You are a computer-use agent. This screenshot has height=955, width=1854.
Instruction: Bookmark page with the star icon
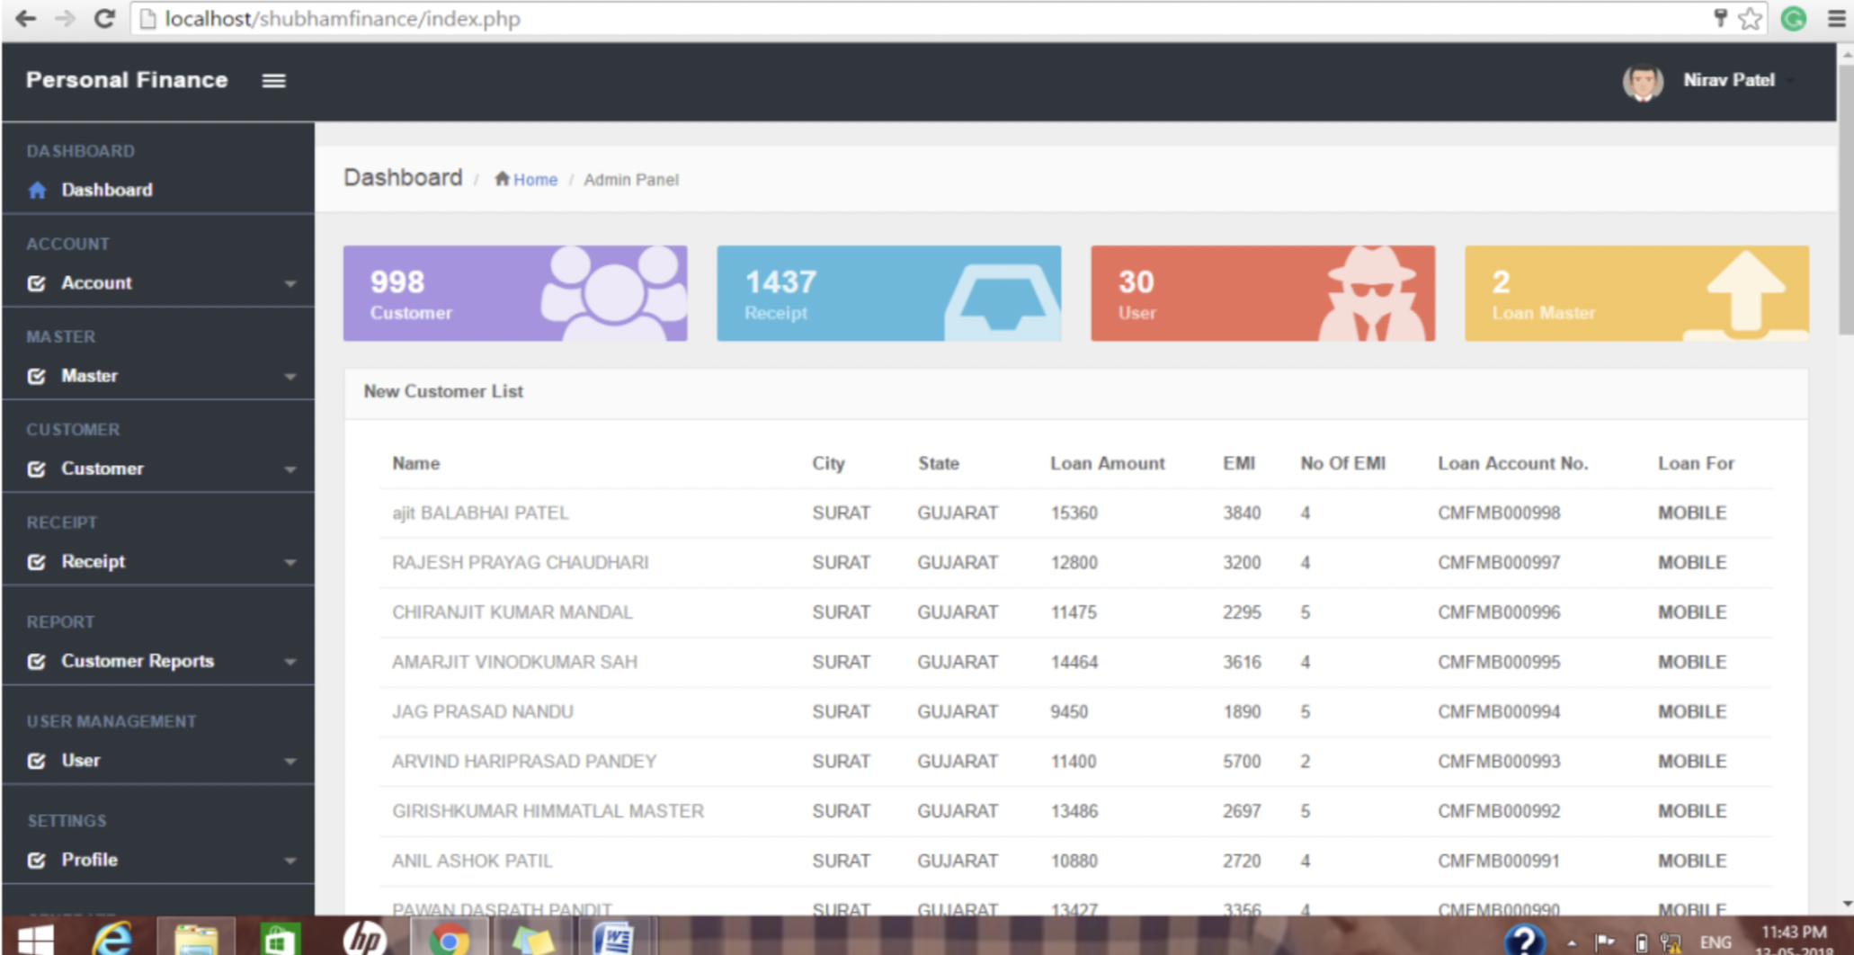(1750, 19)
